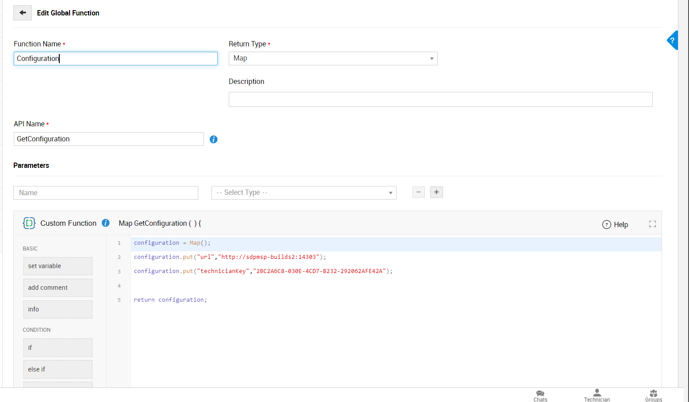Open the Chats panel

(540, 395)
